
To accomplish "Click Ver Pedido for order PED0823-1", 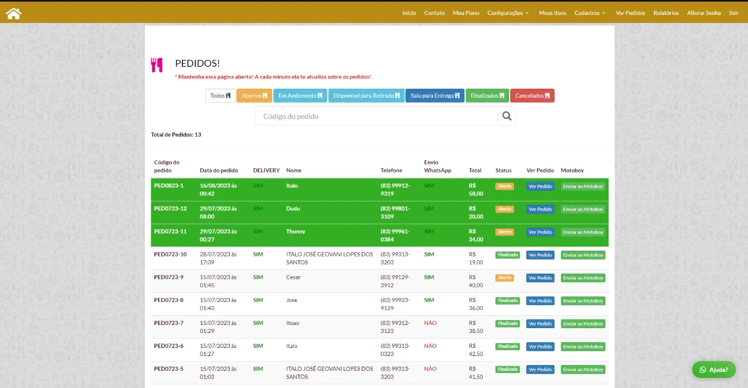I will 540,187.
